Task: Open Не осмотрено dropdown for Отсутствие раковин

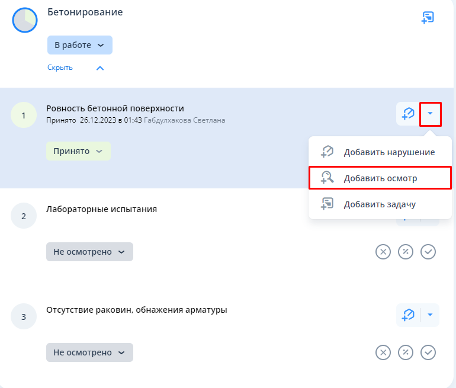Action: (x=89, y=352)
